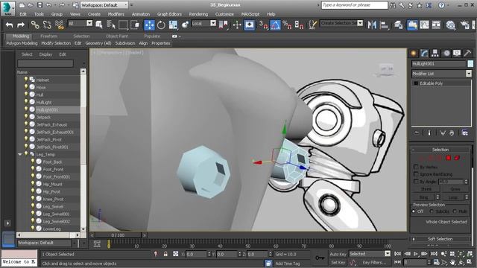Open the Create Selection Set dropdown
Viewport: 477px width, 268px height.
(341, 23)
